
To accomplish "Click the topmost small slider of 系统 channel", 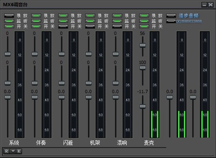I will pos(7,54).
